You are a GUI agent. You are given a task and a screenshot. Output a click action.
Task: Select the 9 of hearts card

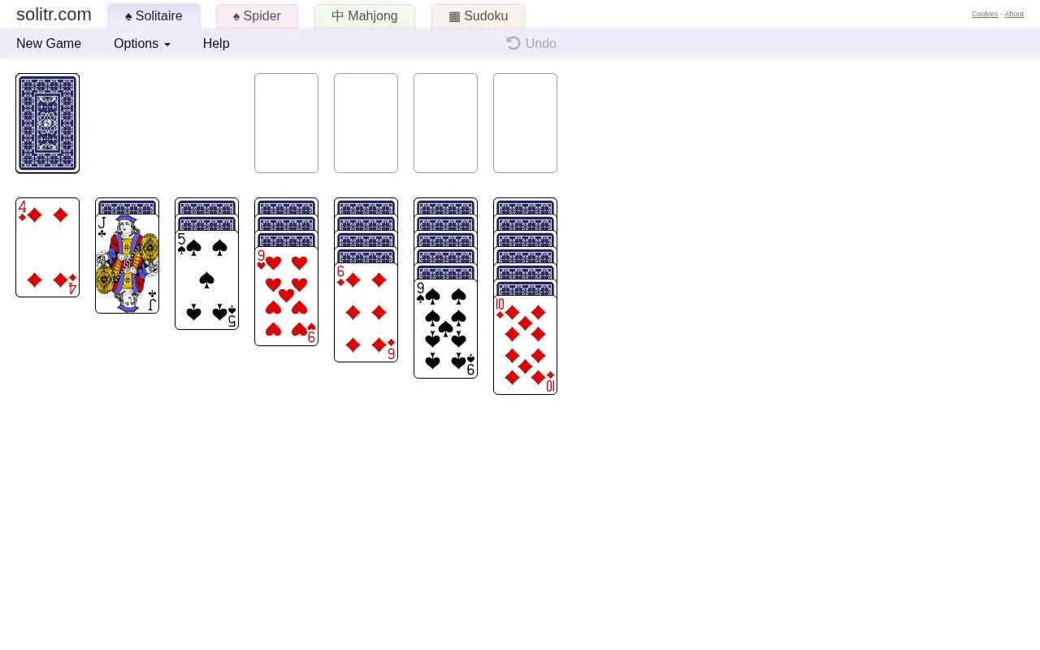pos(286,297)
